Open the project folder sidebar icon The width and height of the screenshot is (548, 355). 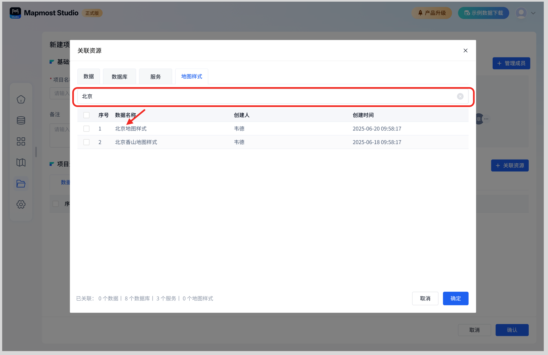pos(21,184)
